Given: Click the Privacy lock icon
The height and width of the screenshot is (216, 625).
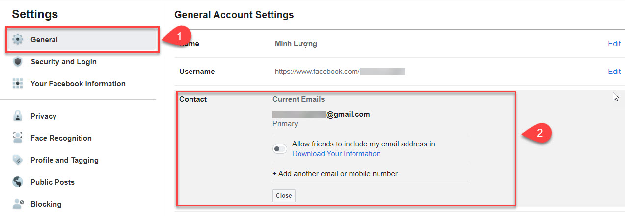Looking at the screenshot, I should pos(18,116).
